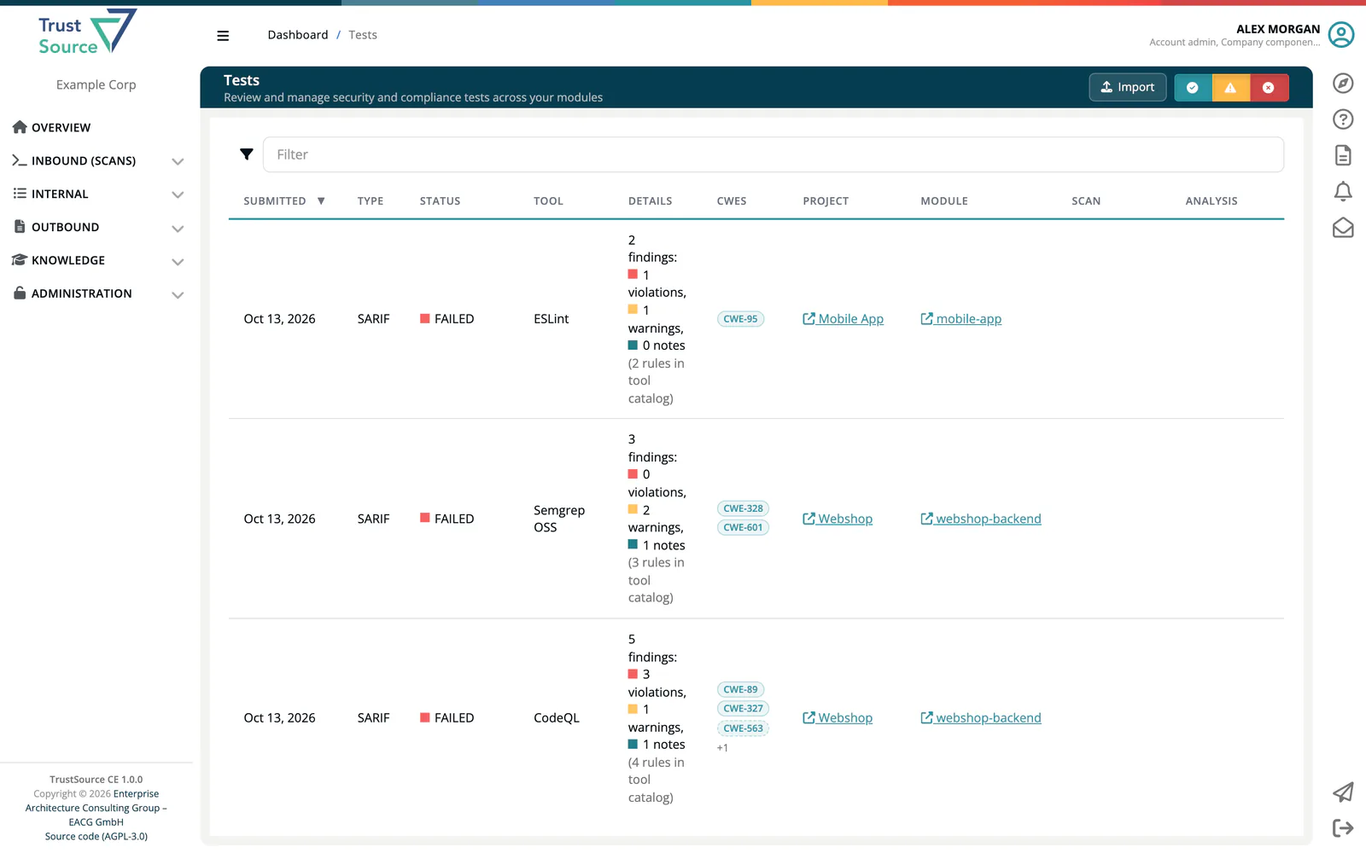Image resolution: width=1366 pixels, height=853 pixels.
Task: Toggle the passed tests checkmark filter
Action: (x=1193, y=88)
